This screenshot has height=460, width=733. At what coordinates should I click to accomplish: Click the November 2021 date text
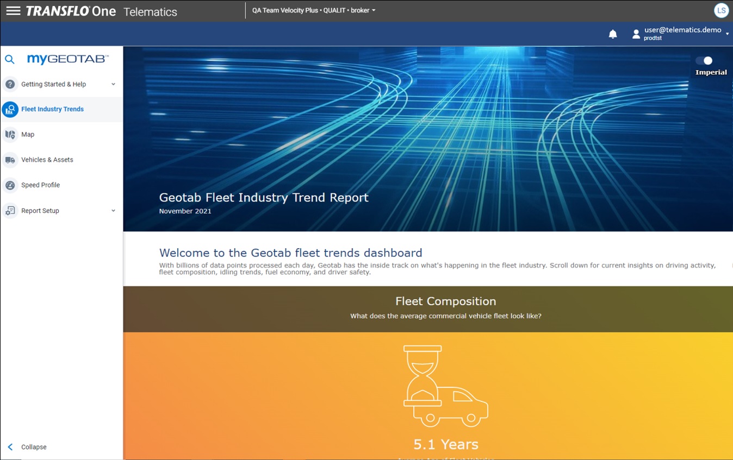[185, 211]
